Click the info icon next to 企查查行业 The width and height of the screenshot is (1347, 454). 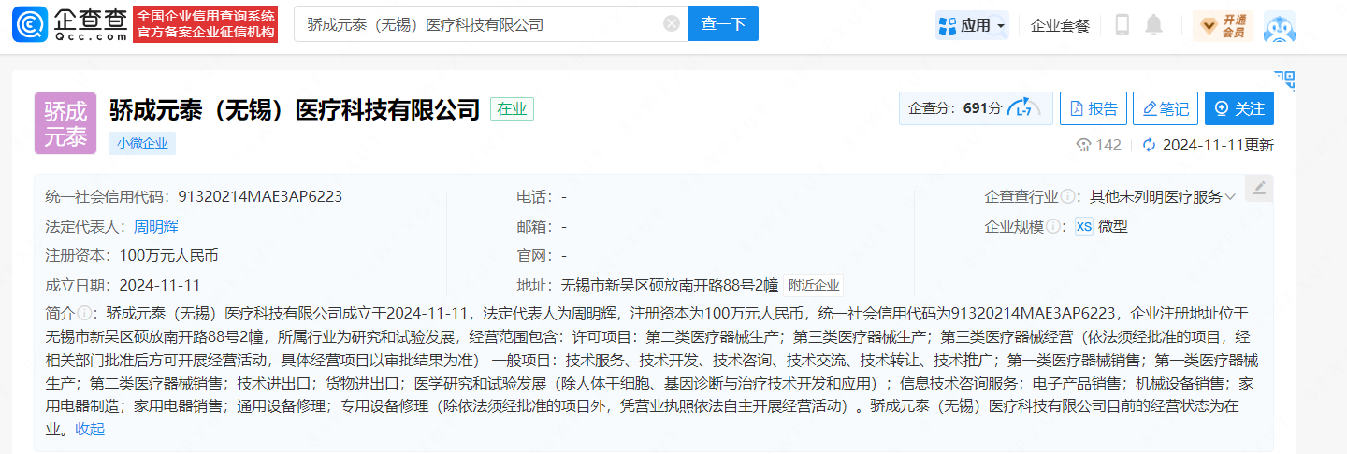[1067, 196]
